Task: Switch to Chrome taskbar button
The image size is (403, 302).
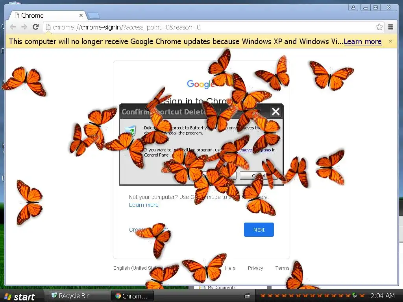Action: click(132, 296)
